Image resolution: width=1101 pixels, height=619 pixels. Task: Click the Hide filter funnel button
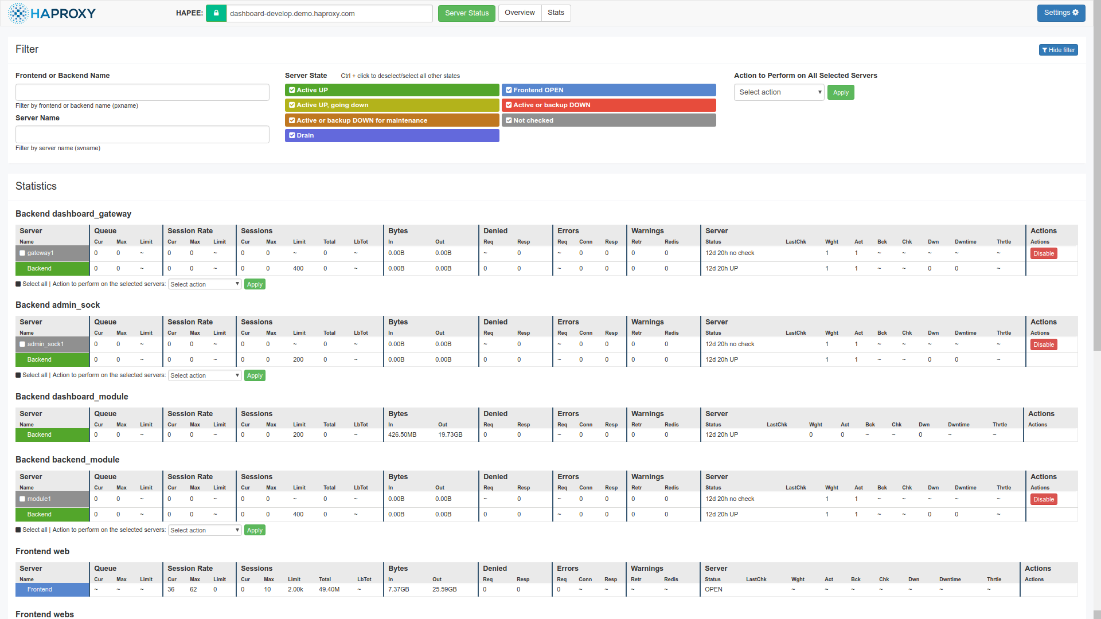click(x=1058, y=50)
